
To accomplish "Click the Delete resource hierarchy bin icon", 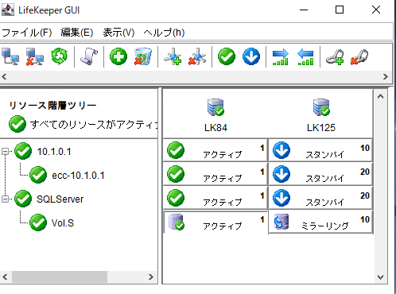I will point(143,56).
